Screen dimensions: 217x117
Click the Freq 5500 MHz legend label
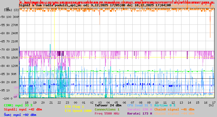coord(107,113)
